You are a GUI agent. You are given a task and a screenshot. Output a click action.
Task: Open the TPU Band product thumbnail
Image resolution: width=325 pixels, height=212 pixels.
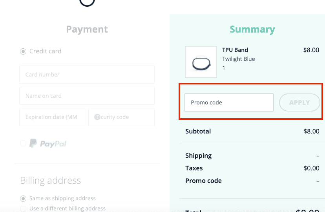pos(201,62)
